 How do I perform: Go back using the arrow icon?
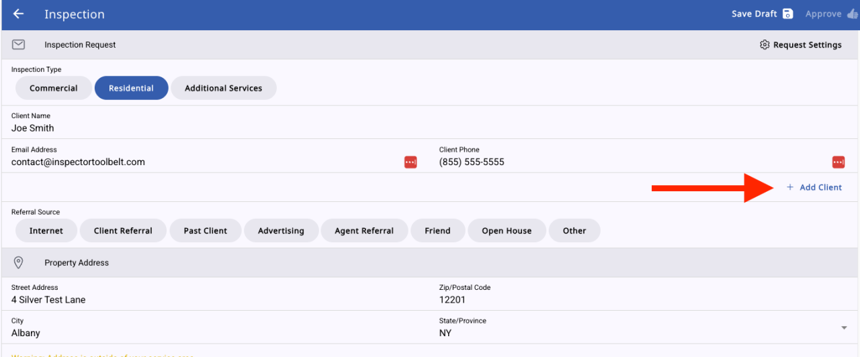coord(18,14)
